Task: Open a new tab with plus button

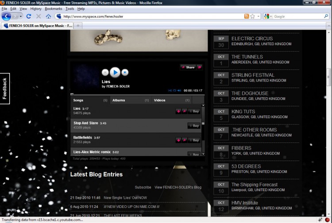Action: coord(78,26)
